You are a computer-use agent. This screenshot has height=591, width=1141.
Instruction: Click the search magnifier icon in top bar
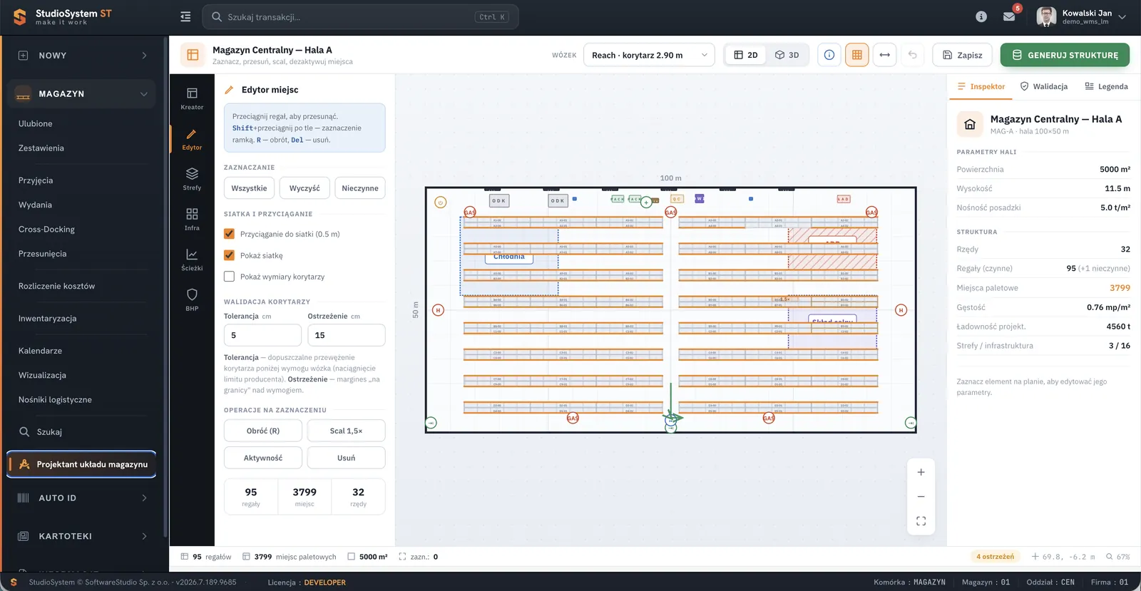(217, 16)
